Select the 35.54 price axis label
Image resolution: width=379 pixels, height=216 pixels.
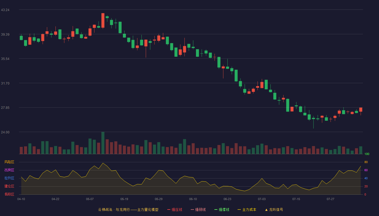point(5,59)
